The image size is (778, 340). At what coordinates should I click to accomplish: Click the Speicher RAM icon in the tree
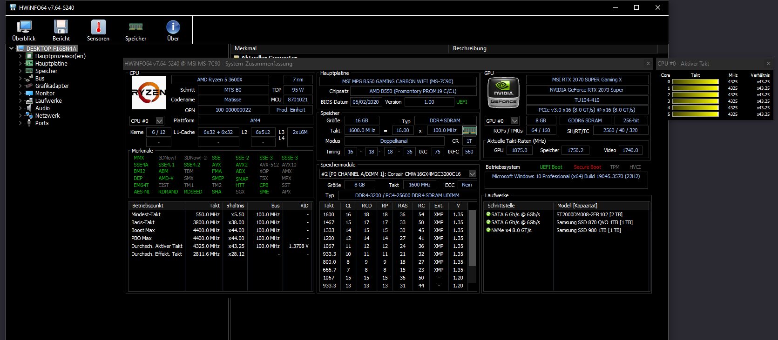[29, 71]
